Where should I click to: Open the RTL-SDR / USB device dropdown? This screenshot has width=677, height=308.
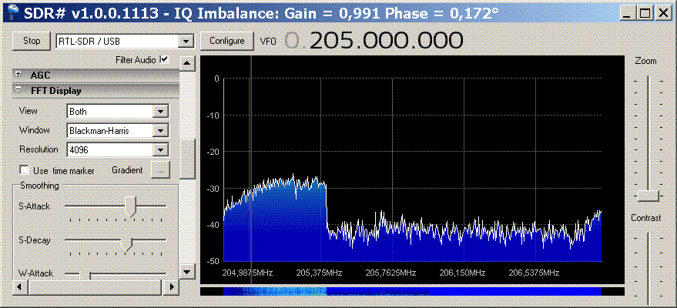(186, 42)
